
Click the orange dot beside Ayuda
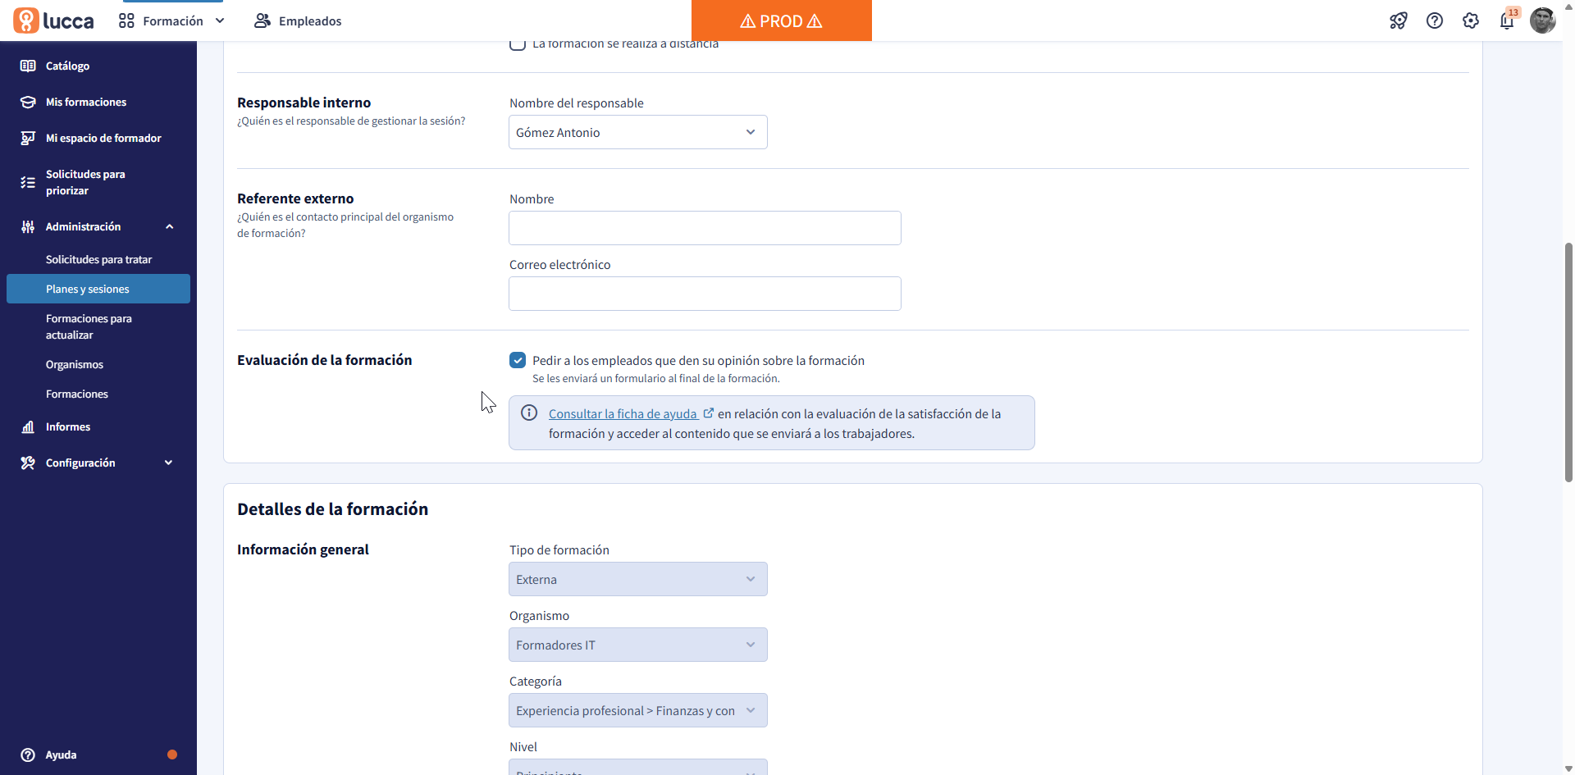click(x=172, y=754)
